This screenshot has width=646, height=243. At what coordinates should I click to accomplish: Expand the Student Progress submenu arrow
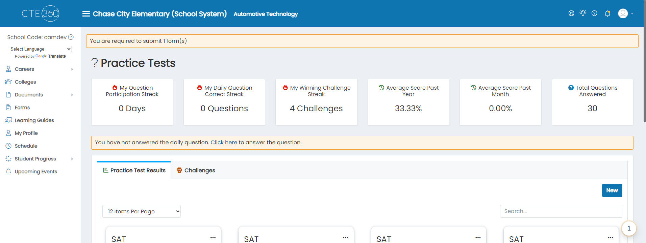coord(72,159)
